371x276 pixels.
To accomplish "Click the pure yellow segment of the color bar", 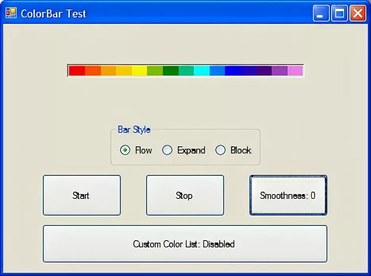I will (x=139, y=71).
